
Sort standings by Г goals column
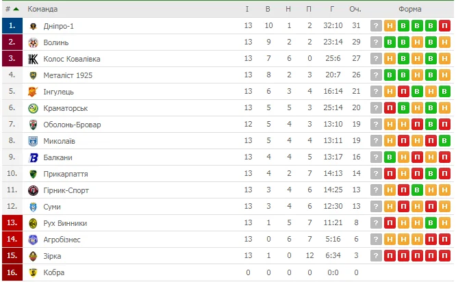[331, 9]
